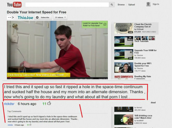Screen dimensions: 172x128
Task: Click the YouTube logo
Action: (x=14, y=5)
